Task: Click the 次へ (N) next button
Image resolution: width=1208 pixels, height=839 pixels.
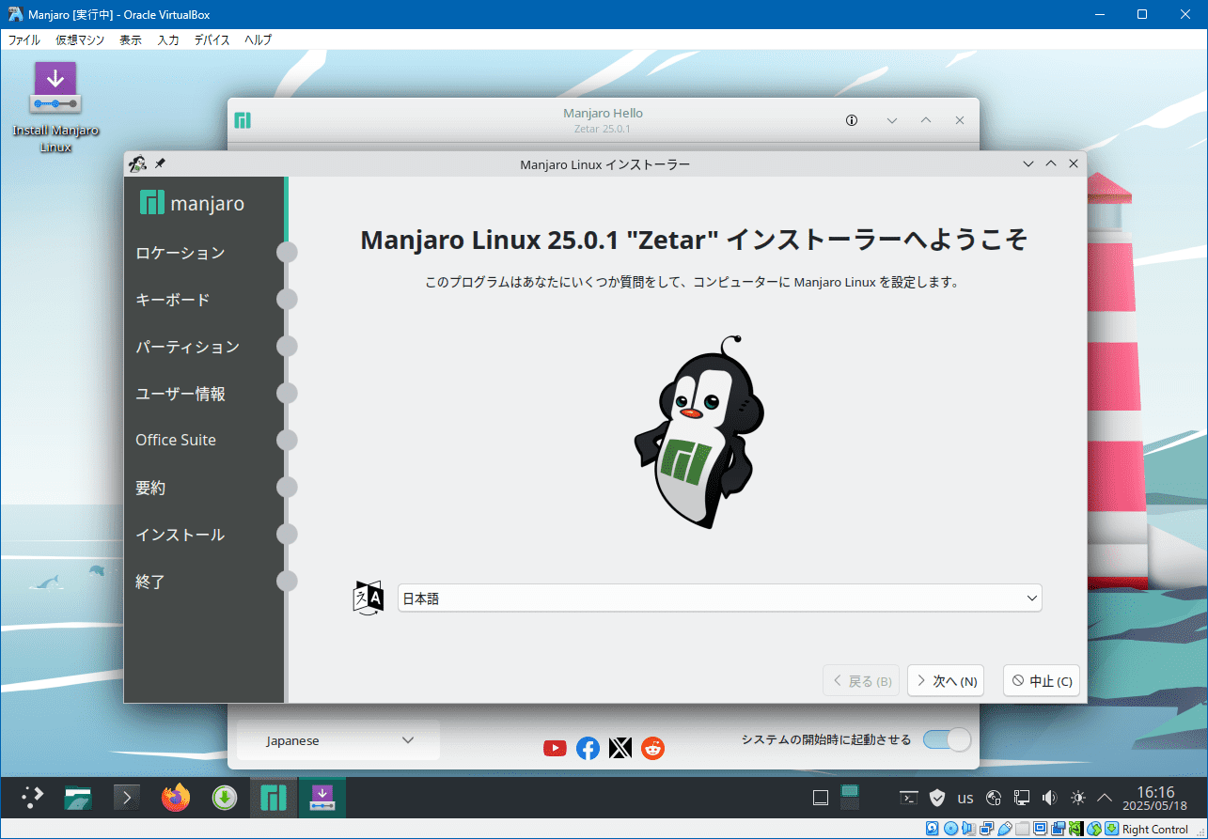Action: (x=946, y=681)
